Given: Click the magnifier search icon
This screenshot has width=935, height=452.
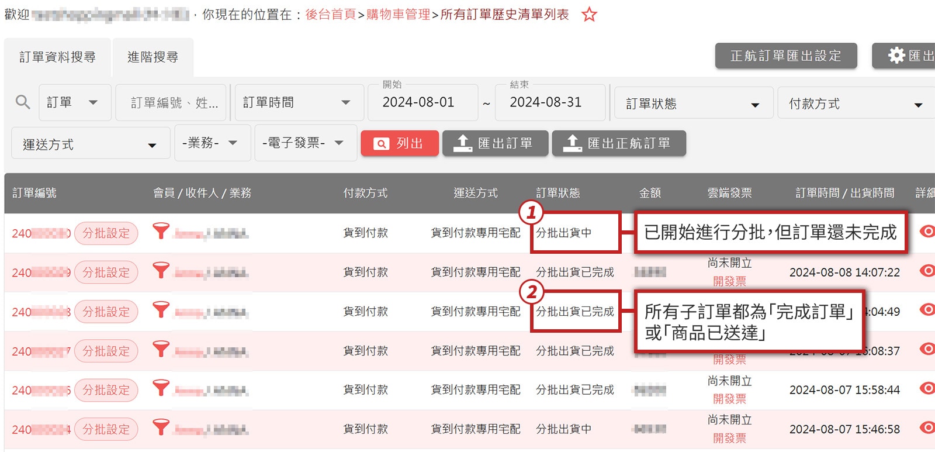Looking at the screenshot, I should pyautogui.click(x=23, y=102).
